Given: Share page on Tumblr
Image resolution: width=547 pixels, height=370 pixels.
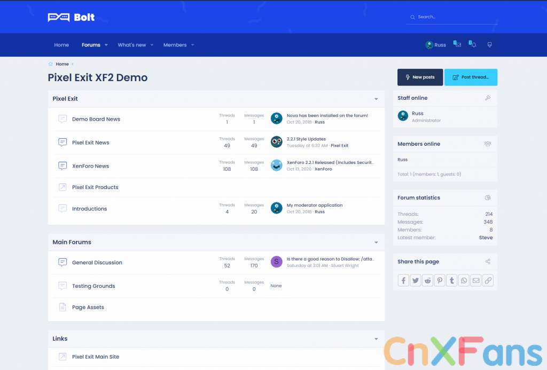Looking at the screenshot, I should tap(452, 280).
